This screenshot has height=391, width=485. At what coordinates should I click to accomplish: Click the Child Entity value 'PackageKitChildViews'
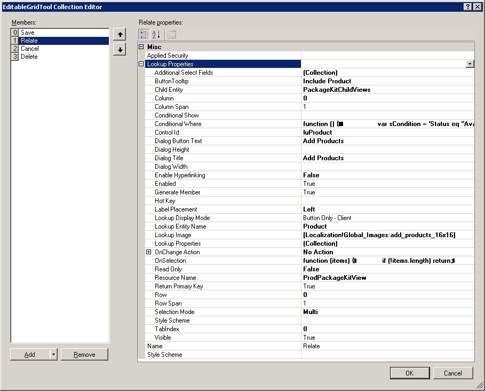pyautogui.click(x=337, y=90)
